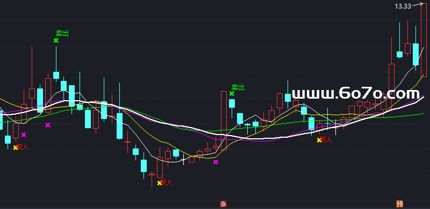
Task: Click the rightmost red 买入 buy label
Action: tap(326, 140)
